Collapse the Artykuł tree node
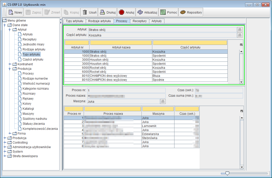The height and width of the screenshot is (178, 272). point(10,30)
